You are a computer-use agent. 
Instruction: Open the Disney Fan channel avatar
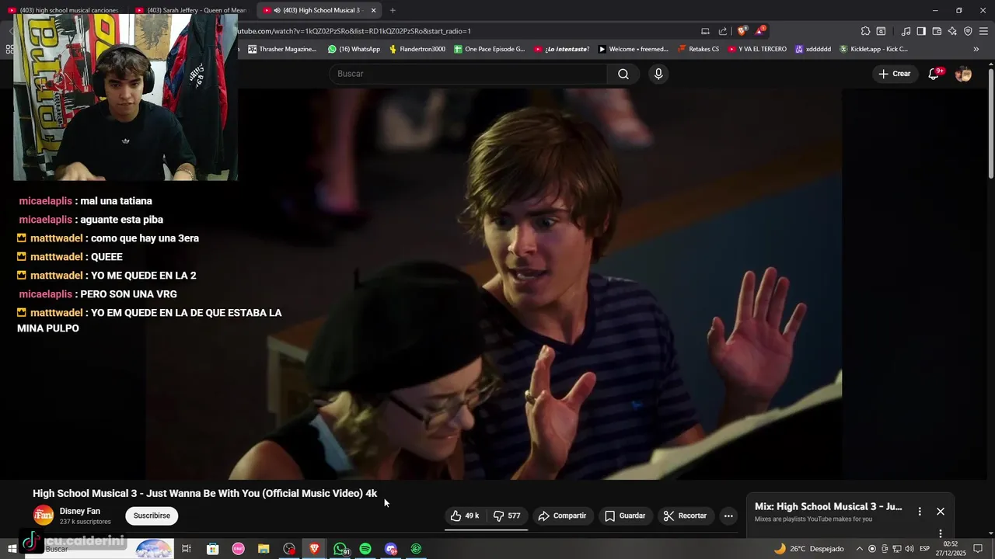[44, 516]
